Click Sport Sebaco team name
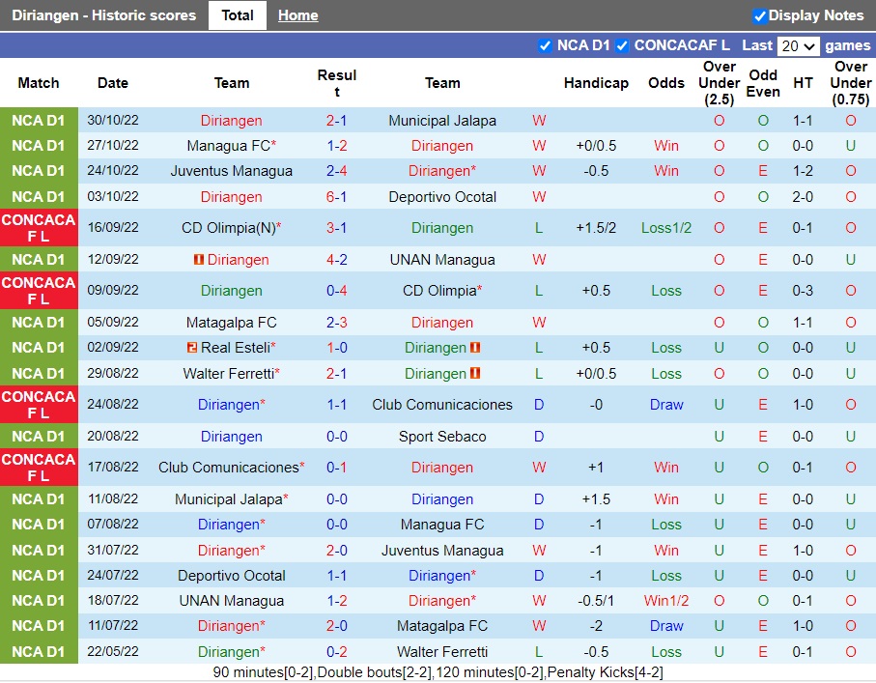876x683 pixels. tap(442, 437)
